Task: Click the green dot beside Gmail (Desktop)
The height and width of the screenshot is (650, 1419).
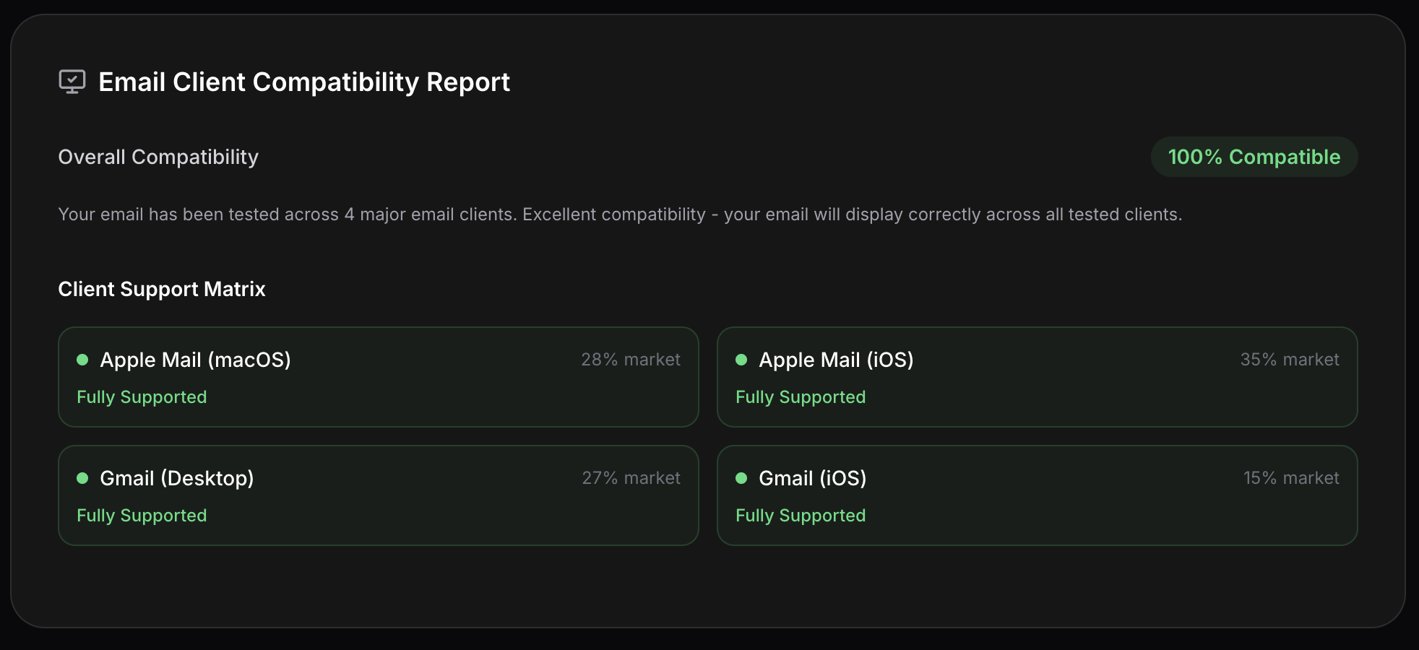Action: (x=82, y=478)
